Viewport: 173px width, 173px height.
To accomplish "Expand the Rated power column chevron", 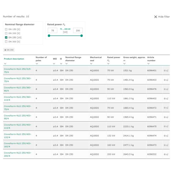I will (x=108, y=64).
